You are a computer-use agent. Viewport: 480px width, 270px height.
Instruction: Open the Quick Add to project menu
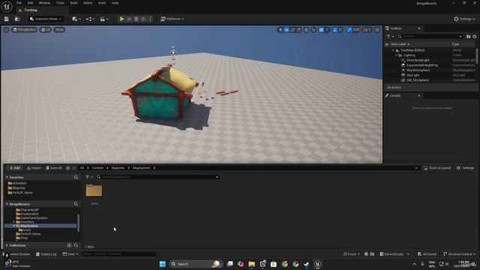pyautogui.click(x=76, y=19)
